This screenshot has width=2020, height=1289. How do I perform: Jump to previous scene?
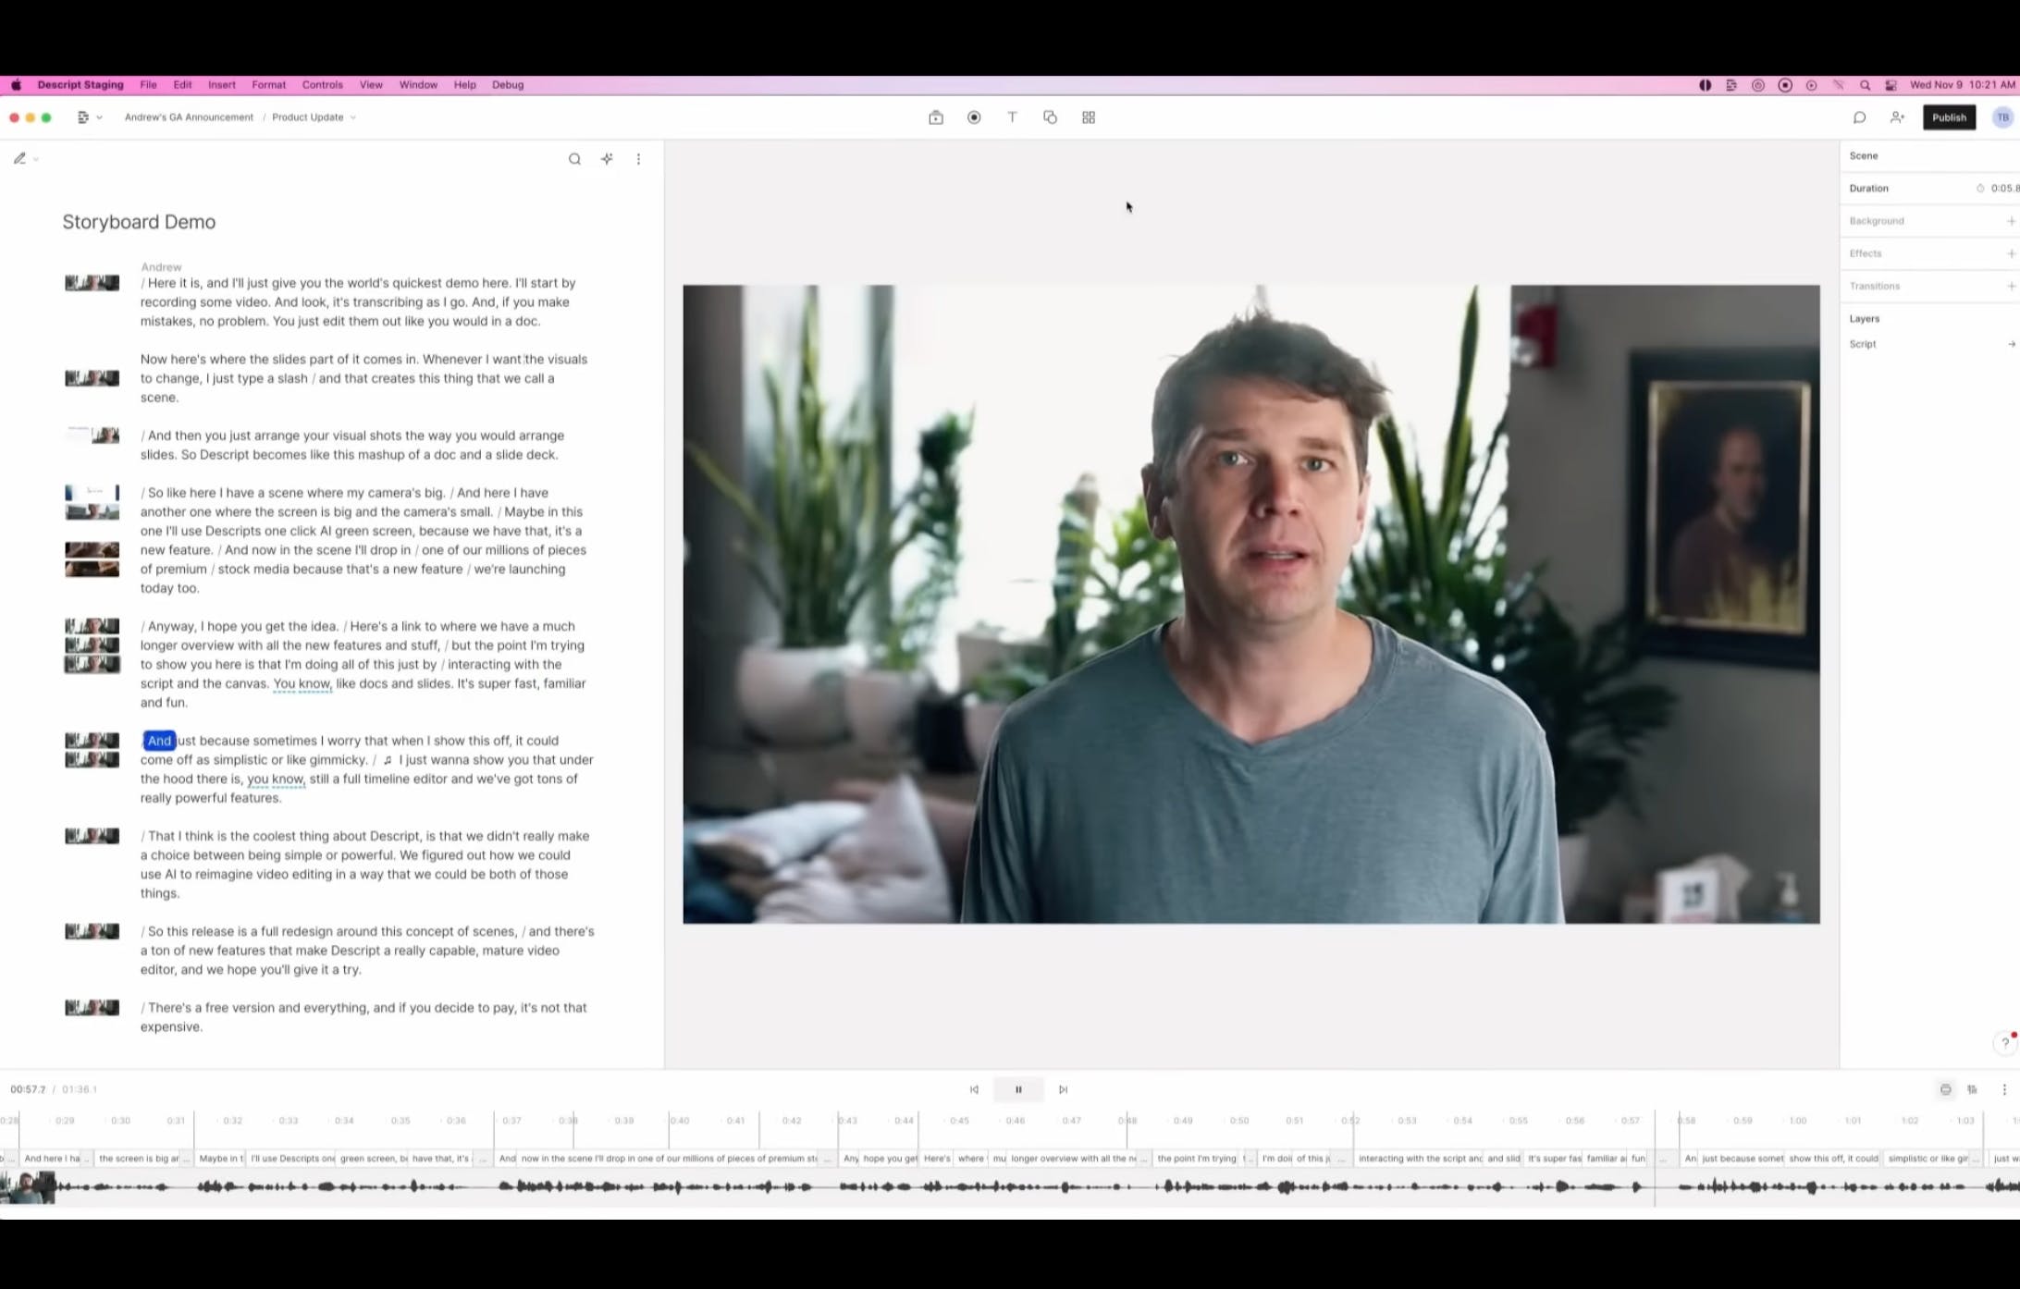pyautogui.click(x=974, y=1089)
